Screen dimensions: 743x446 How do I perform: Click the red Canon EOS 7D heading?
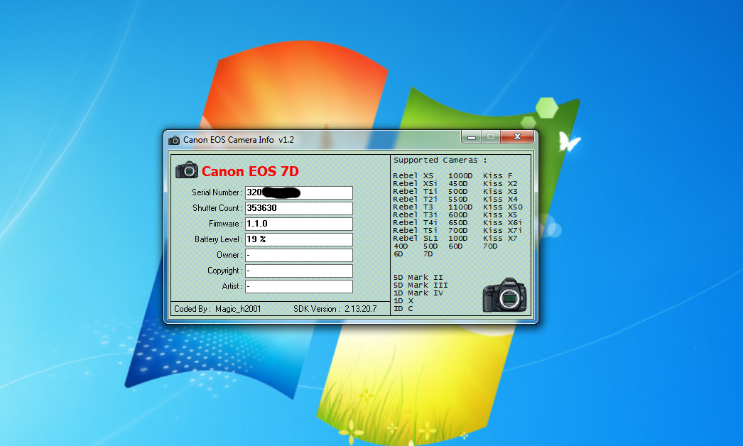(250, 171)
